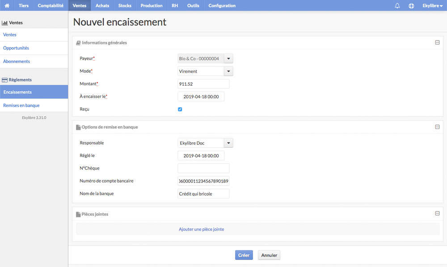Click the Ventes chart icon in sidebar
447x267 pixels.
point(4,23)
